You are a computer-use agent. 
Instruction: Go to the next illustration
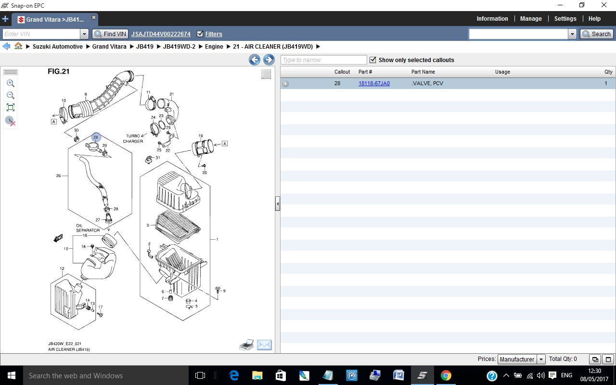coord(269,60)
